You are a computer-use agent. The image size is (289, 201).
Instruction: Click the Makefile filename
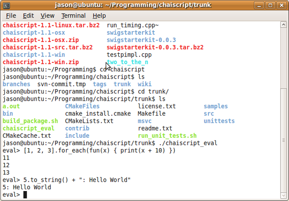coord(152,113)
